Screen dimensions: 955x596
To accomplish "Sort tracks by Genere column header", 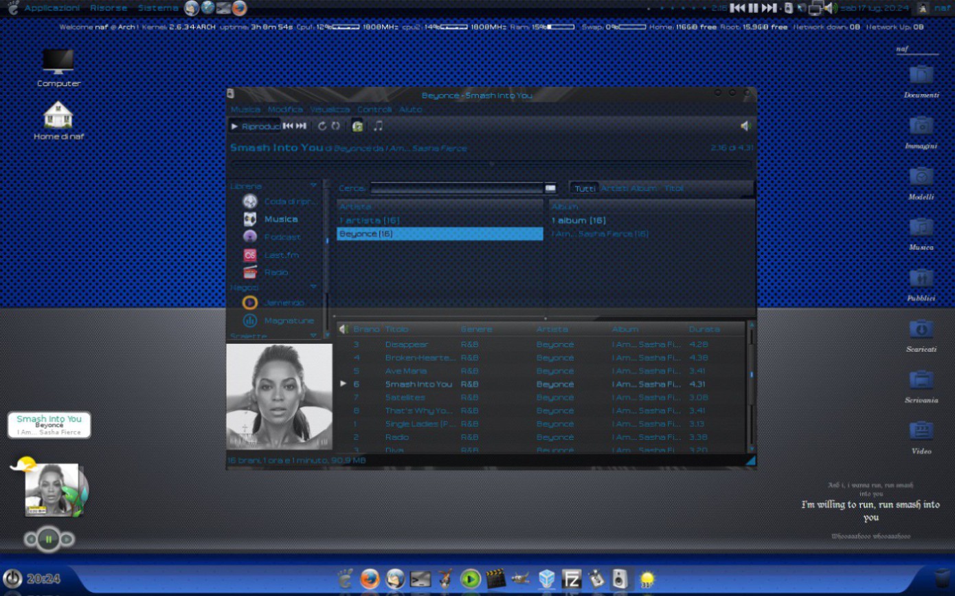I will click(x=496, y=329).
